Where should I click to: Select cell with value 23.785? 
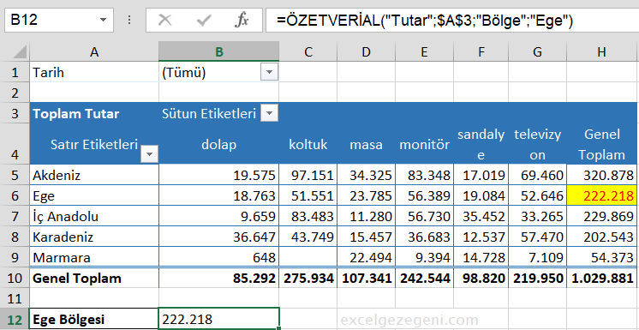pyautogui.click(x=366, y=195)
